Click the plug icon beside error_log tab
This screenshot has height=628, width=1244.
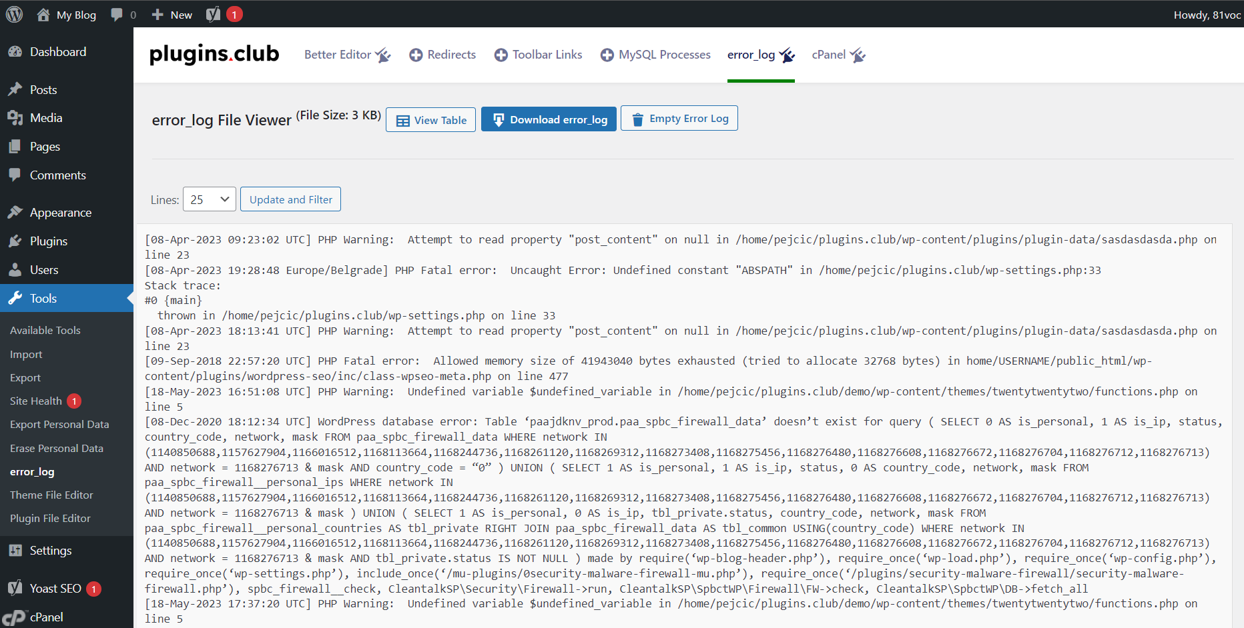tap(787, 55)
